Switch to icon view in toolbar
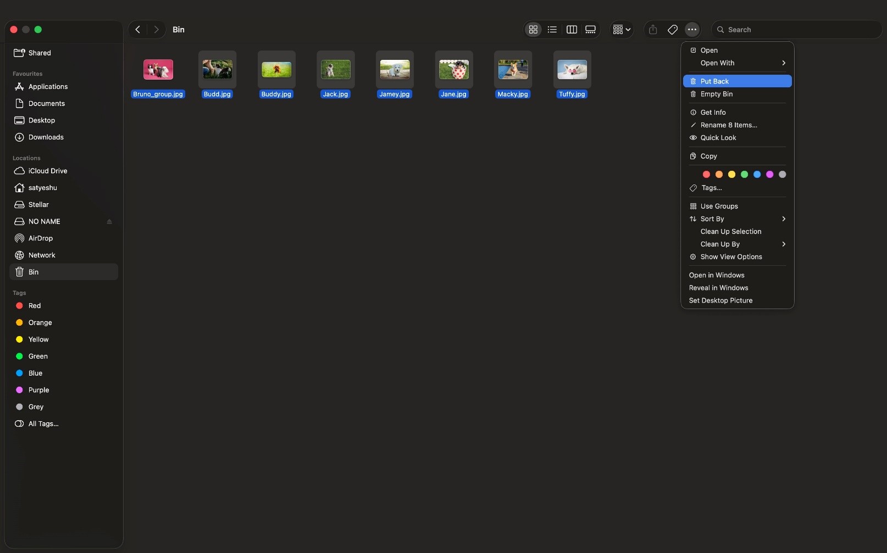The height and width of the screenshot is (553, 887). click(533, 30)
